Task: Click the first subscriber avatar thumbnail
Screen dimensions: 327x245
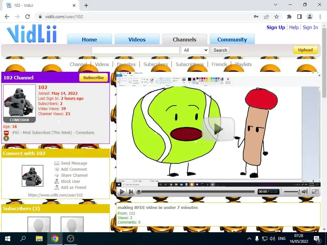Action: coord(39,224)
